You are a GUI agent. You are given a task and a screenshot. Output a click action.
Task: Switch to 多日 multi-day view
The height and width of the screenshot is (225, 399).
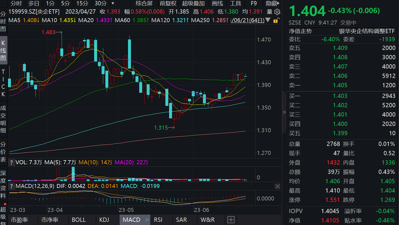[x=34, y=3]
